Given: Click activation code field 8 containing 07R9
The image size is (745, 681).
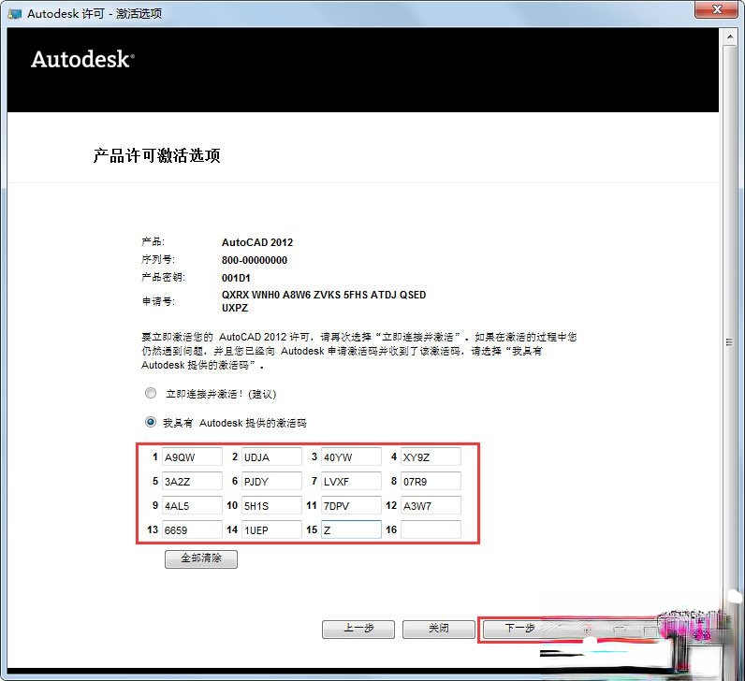Looking at the screenshot, I should pos(431,481).
